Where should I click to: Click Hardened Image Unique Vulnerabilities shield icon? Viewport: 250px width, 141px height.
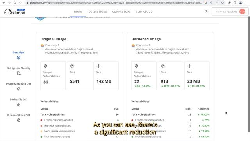pyautogui.click(x=136, y=66)
